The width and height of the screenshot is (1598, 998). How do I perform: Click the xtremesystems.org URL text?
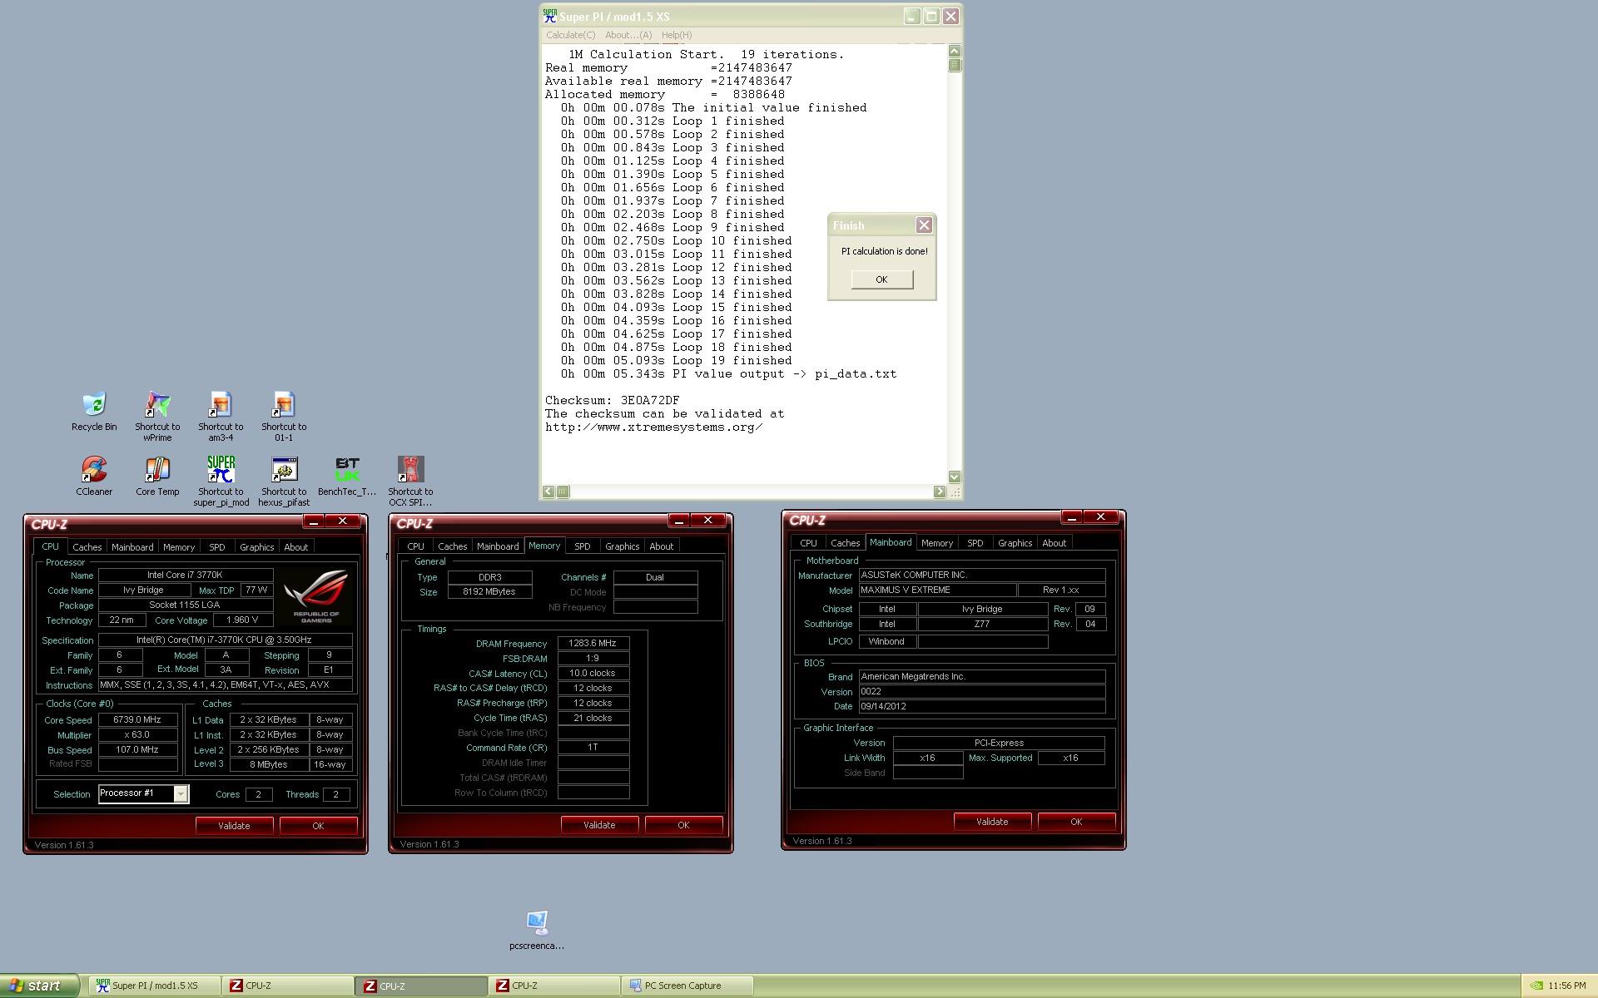coord(654,427)
